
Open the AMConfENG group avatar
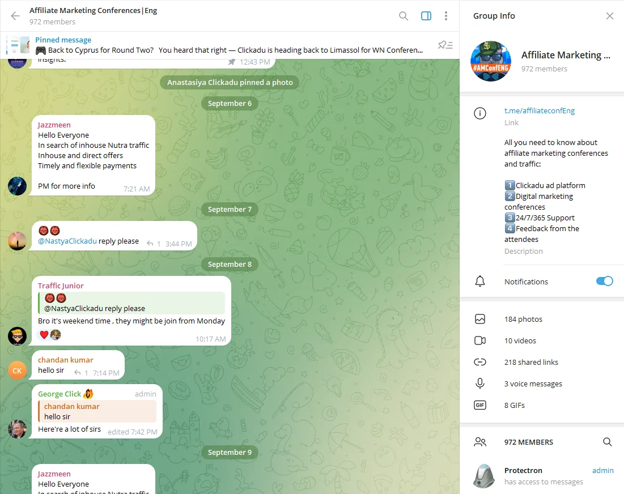pos(491,61)
